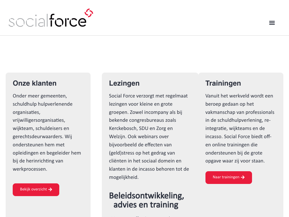Click the arrow icon in Naar trainingen
Screen dimensions: 289x217
243,177
